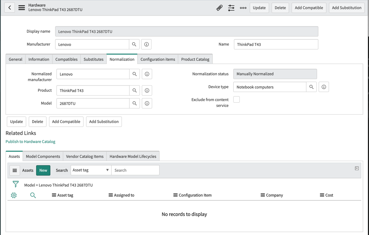Preview Model 2687DTU info icon
The height and width of the screenshot is (235, 369).
click(x=147, y=103)
